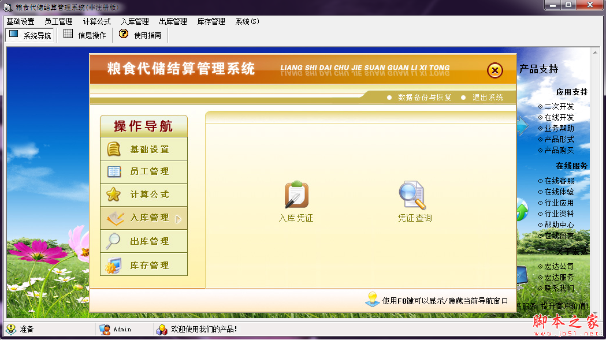Open the 基础设置 menu
This screenshot has height=340, width=606.
[x=20, y=21]
